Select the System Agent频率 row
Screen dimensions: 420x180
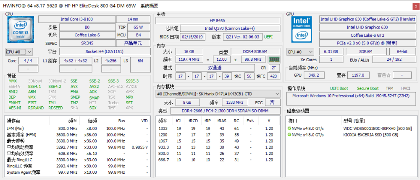77,172
